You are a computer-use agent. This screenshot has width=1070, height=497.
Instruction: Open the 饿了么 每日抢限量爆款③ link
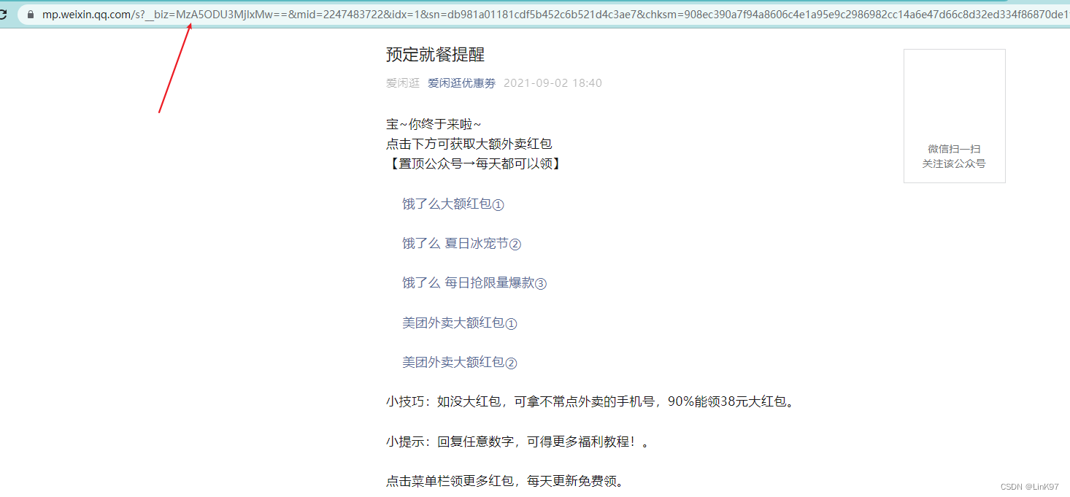(473, 283)
